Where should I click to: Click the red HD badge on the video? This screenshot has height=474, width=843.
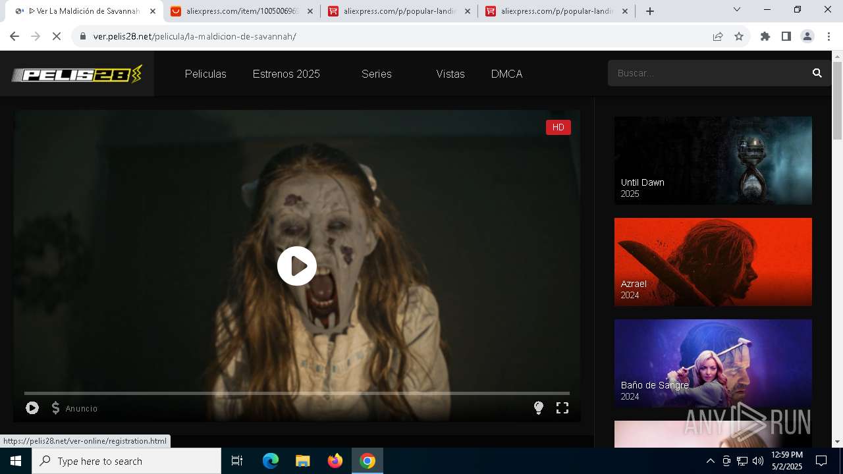558,127
